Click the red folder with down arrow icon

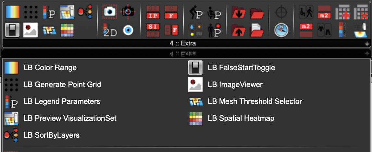(239, 12)
